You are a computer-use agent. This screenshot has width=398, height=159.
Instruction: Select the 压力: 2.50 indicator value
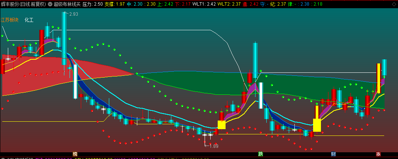click(93, 4)
